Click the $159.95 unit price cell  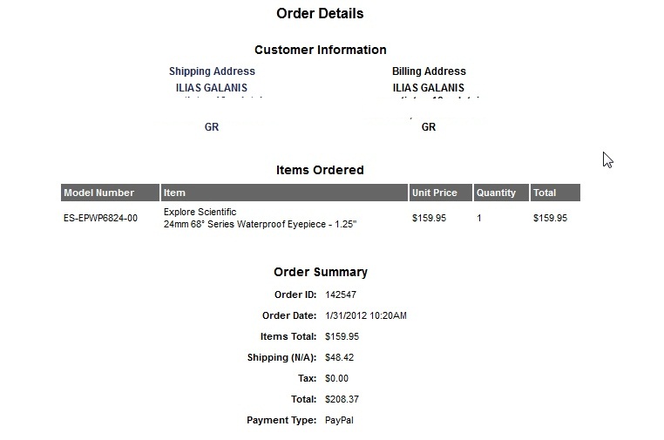(x=429, y=218)
